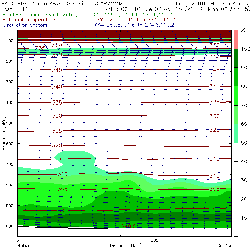Click the left-hand '320' contour label
This screenshot has height=252, width=252.
[x=57, y=146]
